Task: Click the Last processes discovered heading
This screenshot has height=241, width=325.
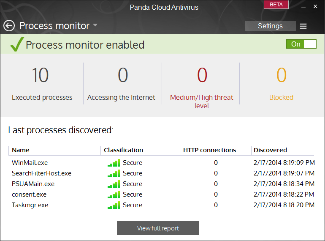Action: pos(61,130)
